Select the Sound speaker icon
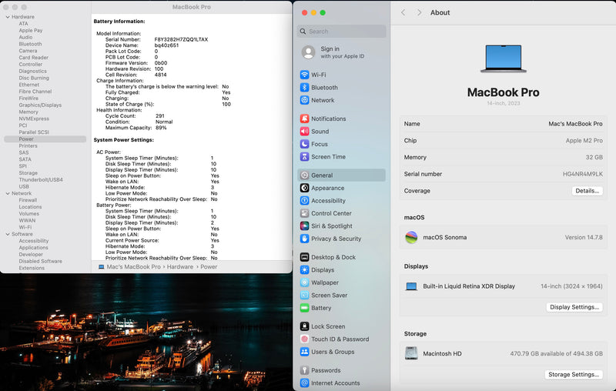Image resolution: width=616 pixels, height=391 pixels. coord(304,131)
